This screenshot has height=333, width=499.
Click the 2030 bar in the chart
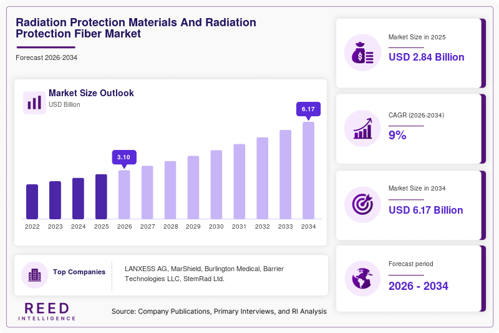tap(216, 184)
